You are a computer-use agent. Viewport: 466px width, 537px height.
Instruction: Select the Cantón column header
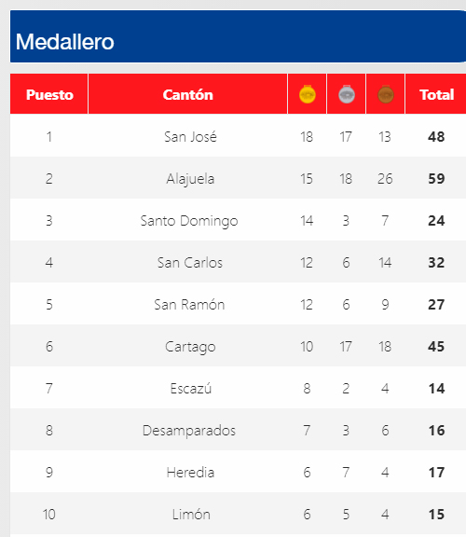coord(187,94)
